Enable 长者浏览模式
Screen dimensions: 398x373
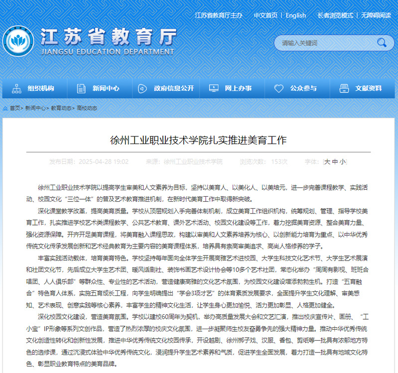pyautogui.click(x=335, y=15)
